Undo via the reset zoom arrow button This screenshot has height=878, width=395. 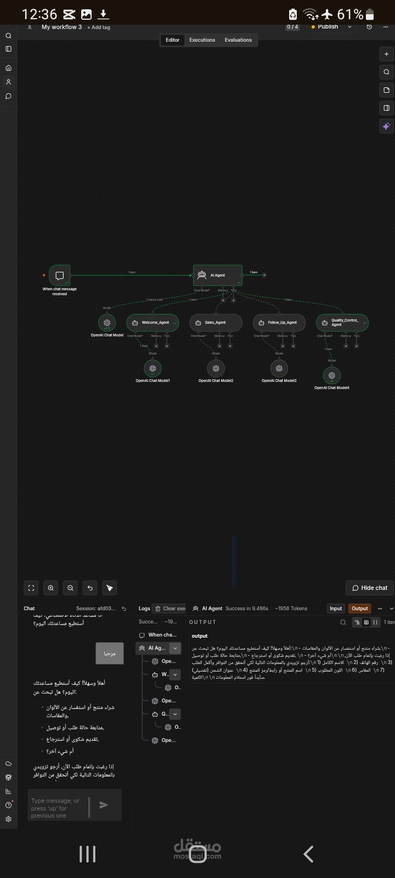point(90,588)
